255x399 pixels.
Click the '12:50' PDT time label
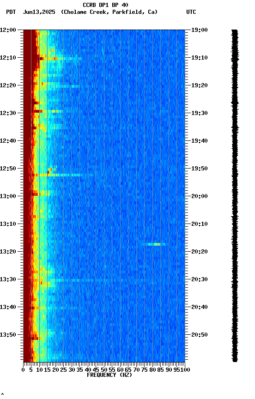point(8,169)
